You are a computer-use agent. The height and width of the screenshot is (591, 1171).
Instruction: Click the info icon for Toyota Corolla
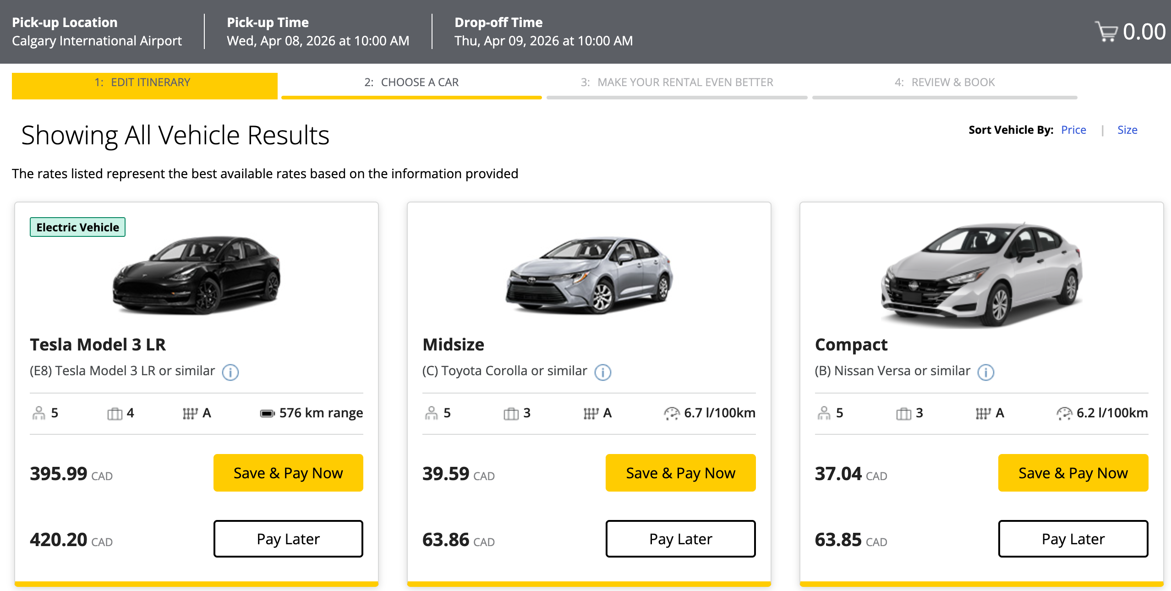[603, 372]
